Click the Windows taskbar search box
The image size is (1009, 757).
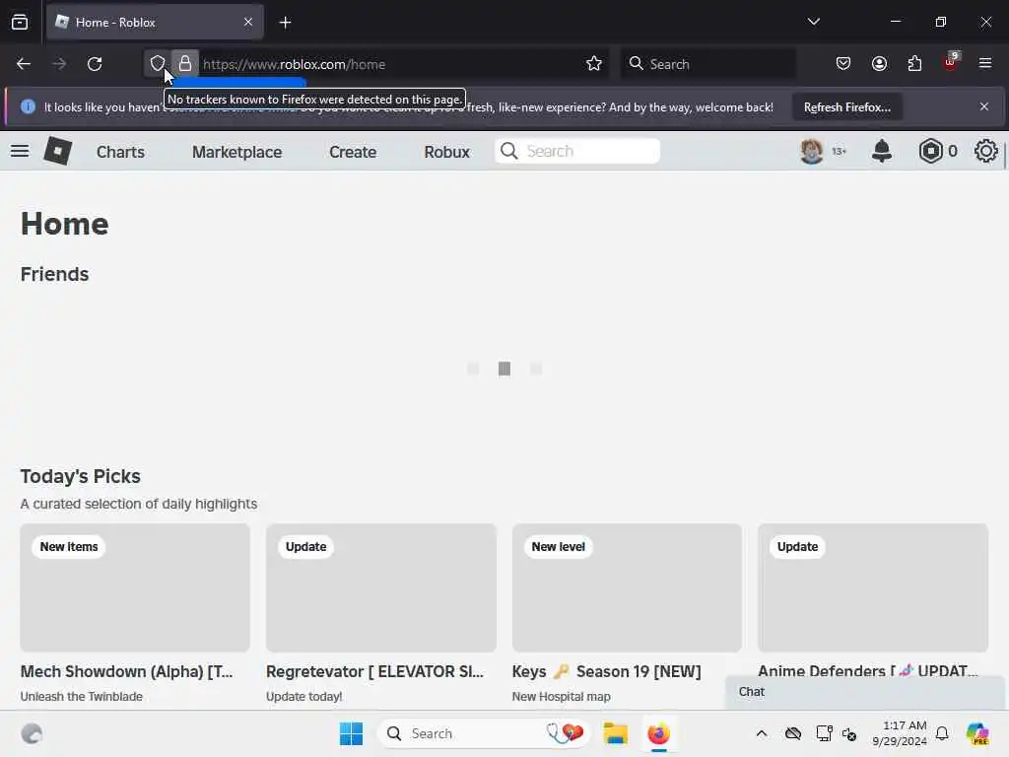pos(484,733)
